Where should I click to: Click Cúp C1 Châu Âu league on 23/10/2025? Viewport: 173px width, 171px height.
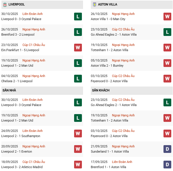click(34, 45)
